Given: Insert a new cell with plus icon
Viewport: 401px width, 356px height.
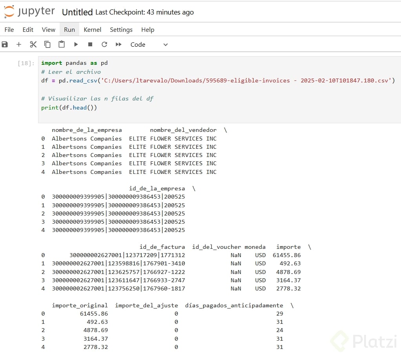Looking at the screenshot, I should coord(19,45).
